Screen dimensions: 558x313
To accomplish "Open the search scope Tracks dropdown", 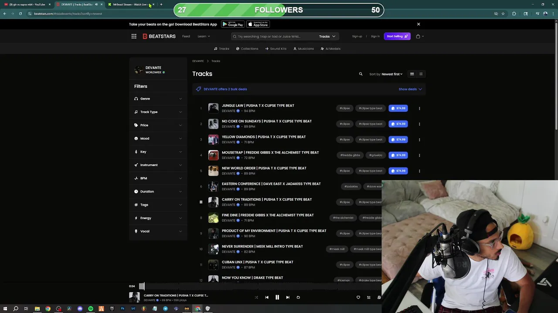I will click(x=327, y=37).
